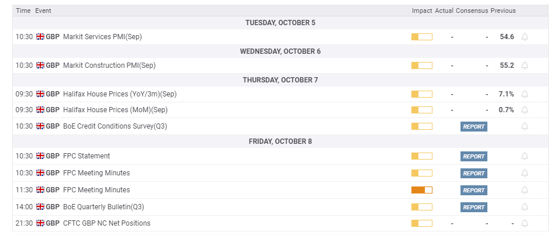Open Markit Construction PMI(Sep) event details
Image resolution: width=554 pixels, height=235 pixels.
point(109,65)
